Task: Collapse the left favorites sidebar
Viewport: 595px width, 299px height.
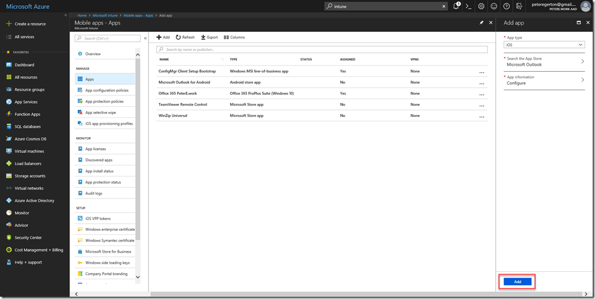Action: [x=65, y=15]
